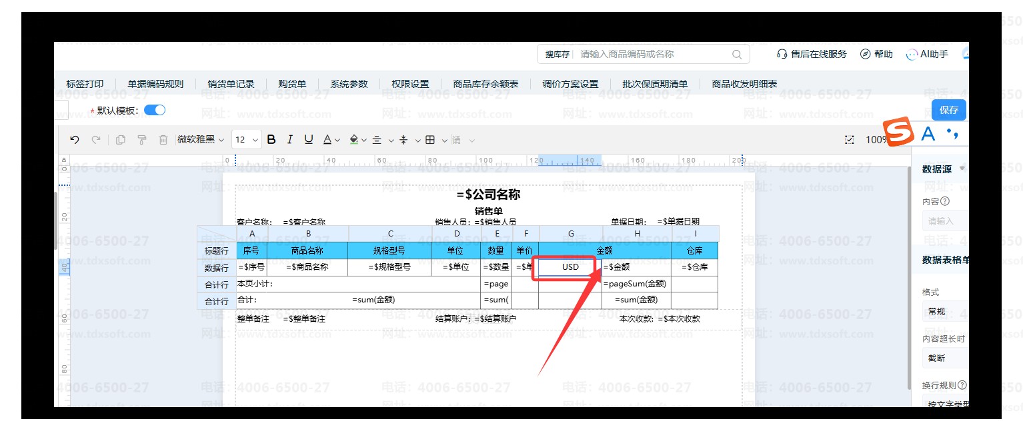
Task: Click the inventory search input field
Action: [654, 54]
